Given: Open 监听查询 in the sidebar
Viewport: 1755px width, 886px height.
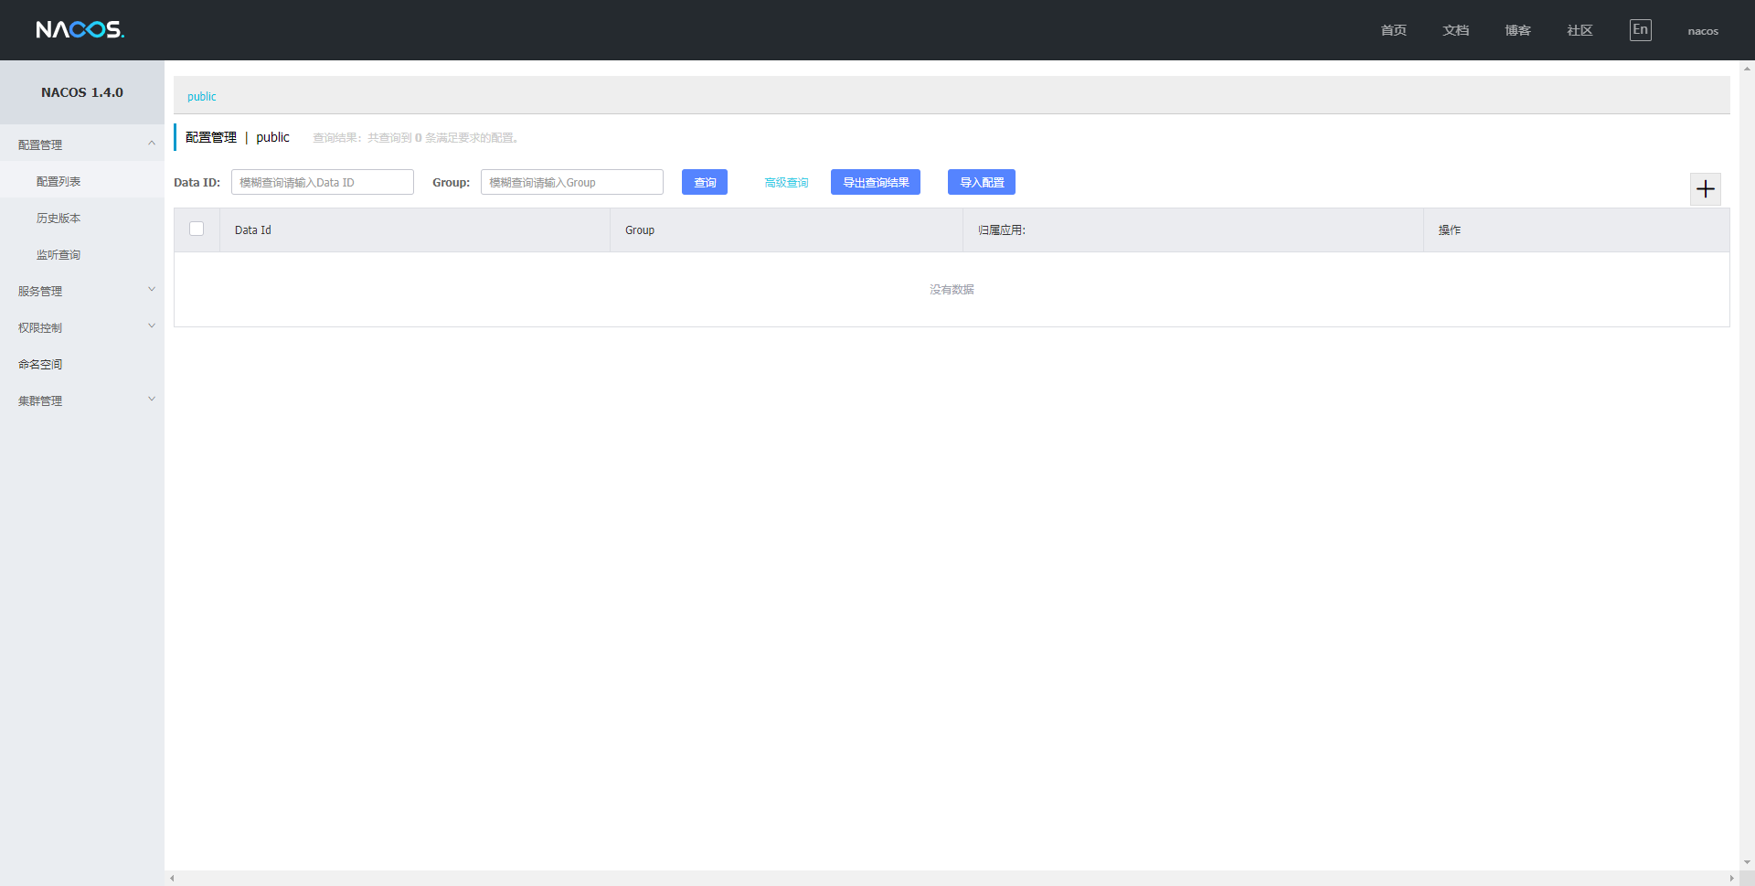Looking at the screenshot, I should click(58, 254).
